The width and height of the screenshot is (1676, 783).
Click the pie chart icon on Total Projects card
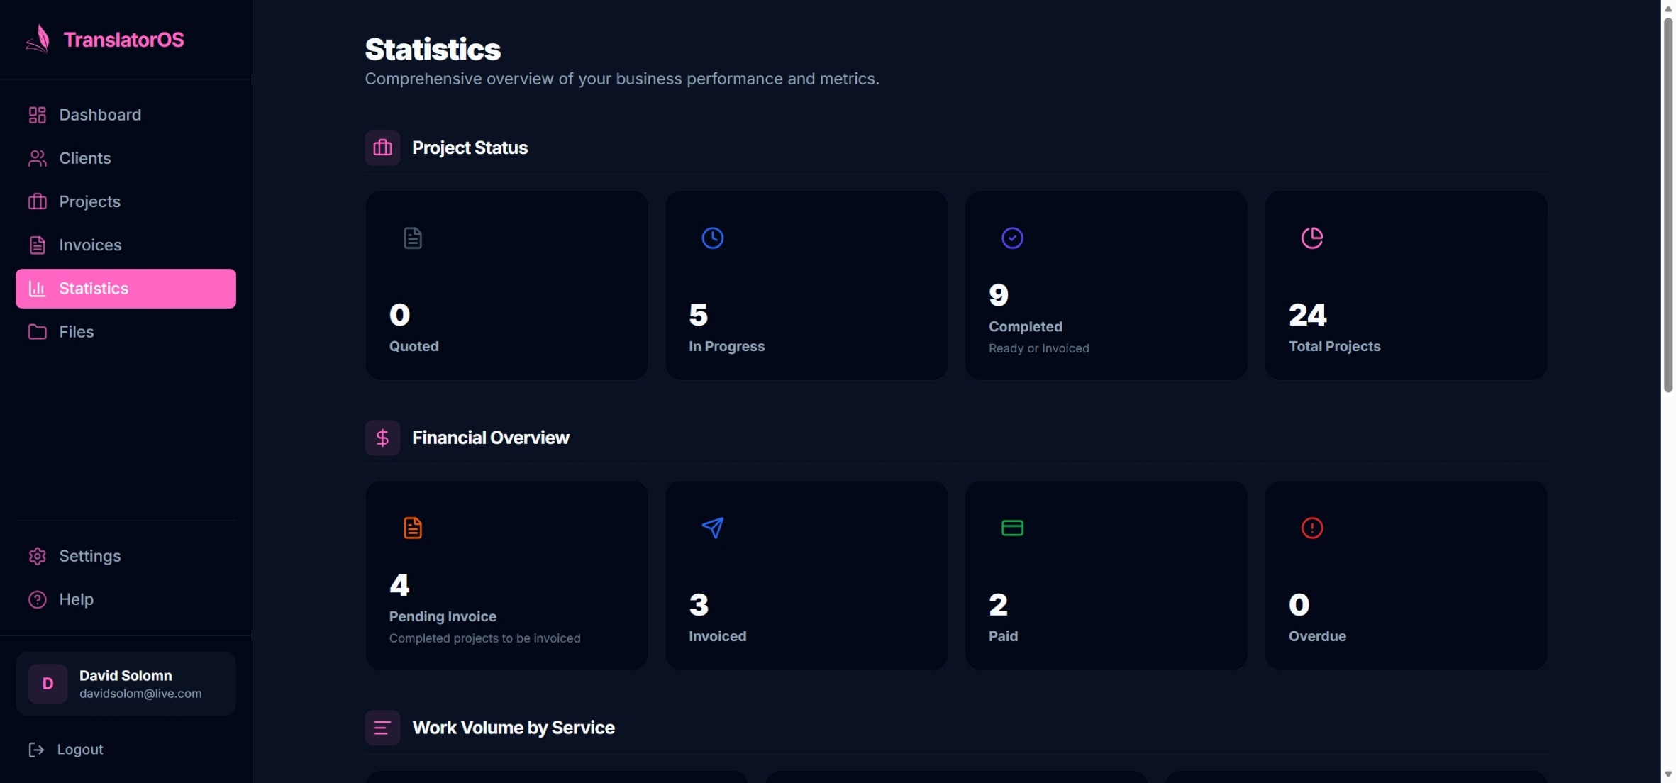pyautogui.click(x=1313, y=238)
